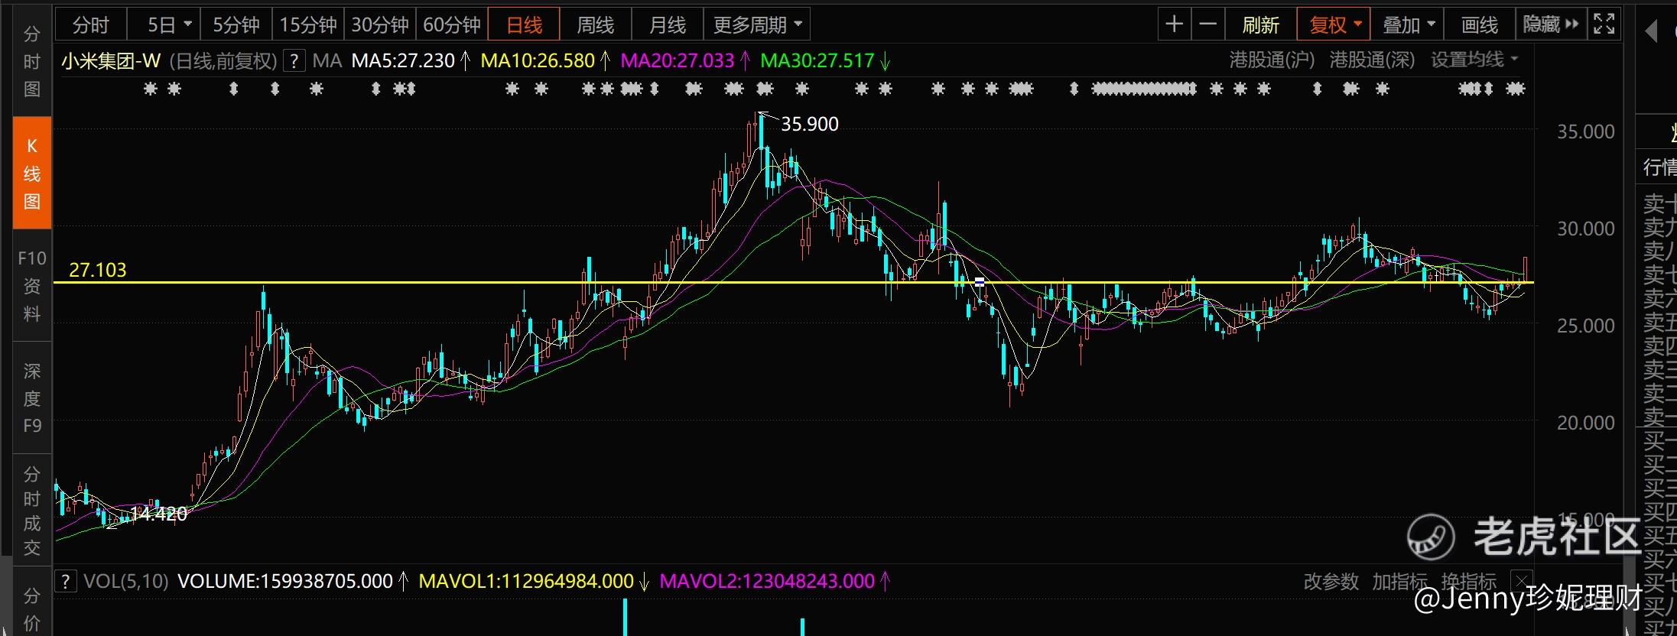Image resolution: width=1677 pixels, height=636 pixels.
Task: Open 分价 in left sidebar
Action: (x=32, y=608)
